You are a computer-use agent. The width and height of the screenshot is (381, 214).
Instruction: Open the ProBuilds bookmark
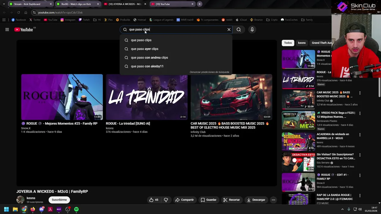click(x=123, y=20)
